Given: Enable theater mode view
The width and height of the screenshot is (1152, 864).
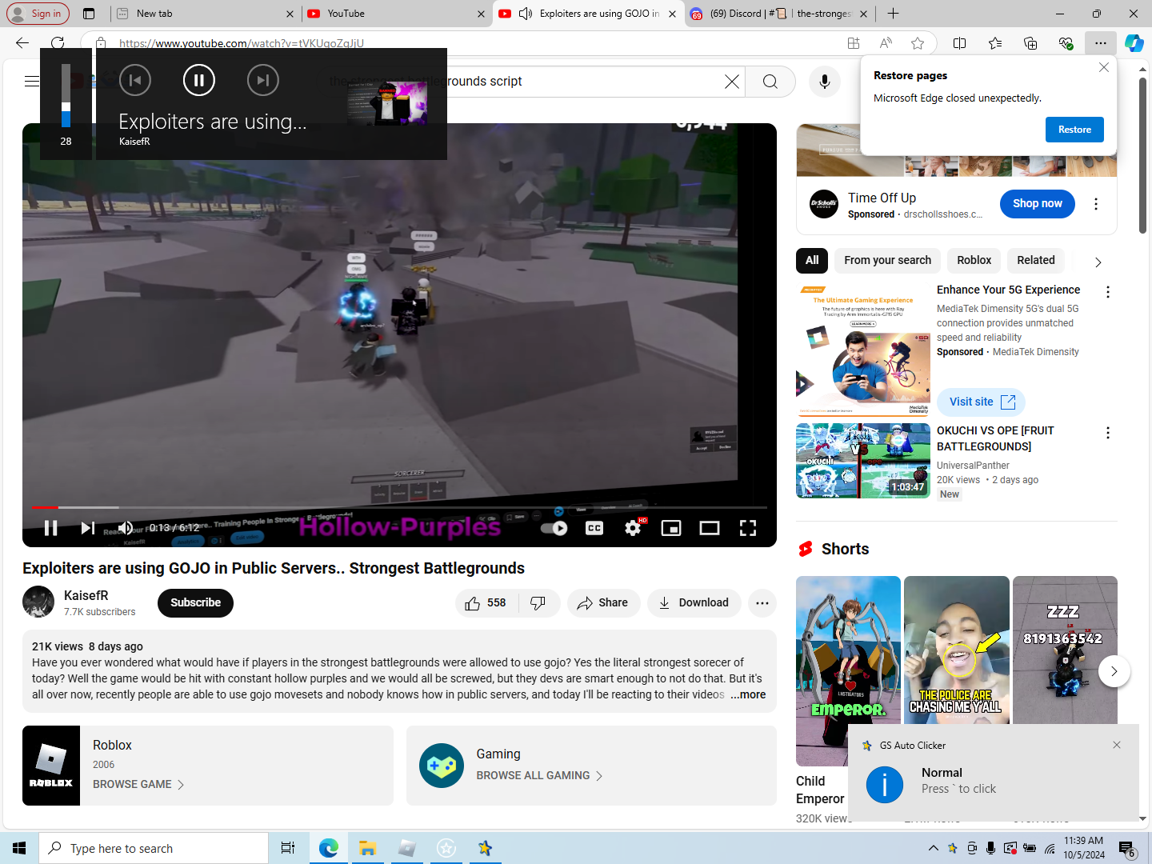Looking at the screenshot, I should click(710, 528).
